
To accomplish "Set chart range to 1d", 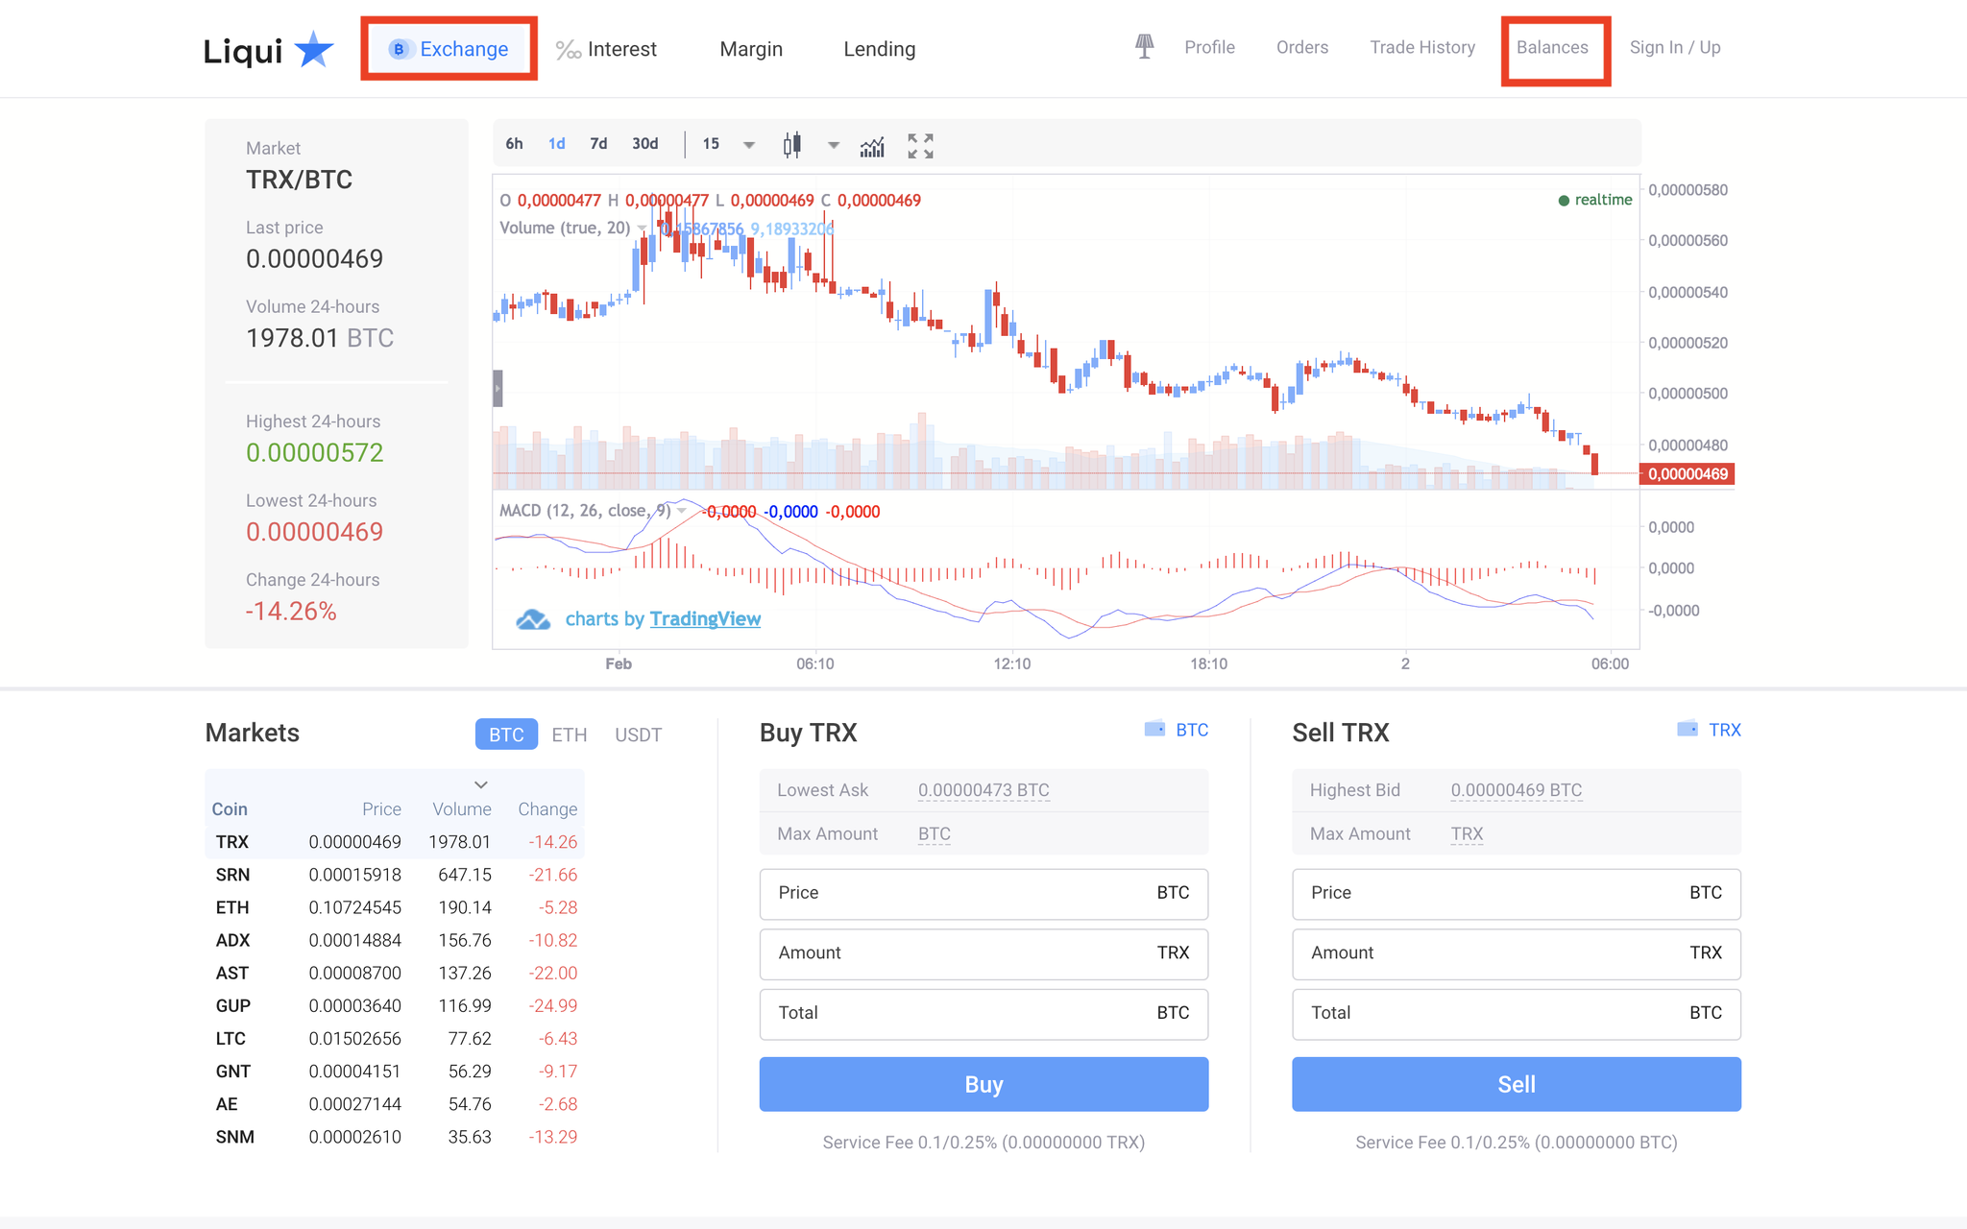I will click(556, 144).
